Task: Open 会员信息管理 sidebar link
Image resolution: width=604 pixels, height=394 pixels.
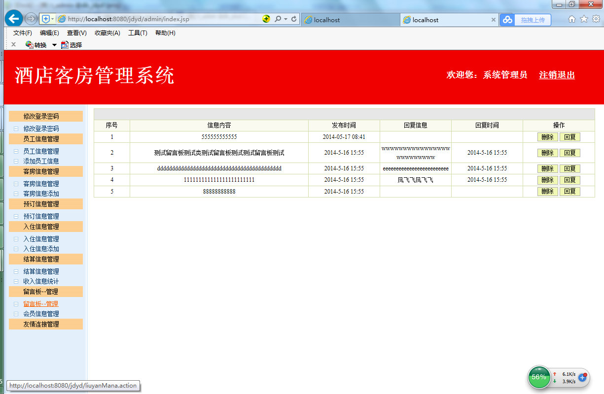Action: pos(41,314)
